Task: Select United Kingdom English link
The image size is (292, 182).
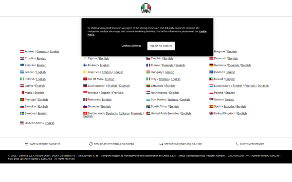Action: point(242,113)
